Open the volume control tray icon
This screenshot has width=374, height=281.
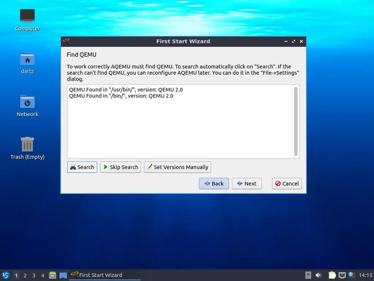[318, 275]
